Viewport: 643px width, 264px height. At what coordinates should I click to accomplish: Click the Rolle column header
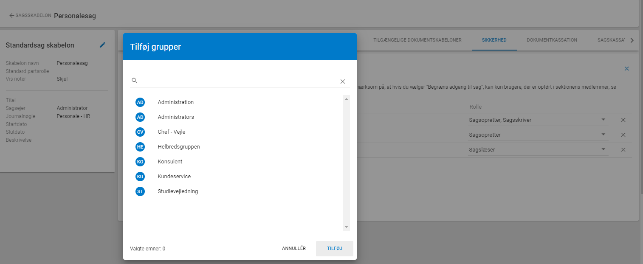tap(475, 107)
